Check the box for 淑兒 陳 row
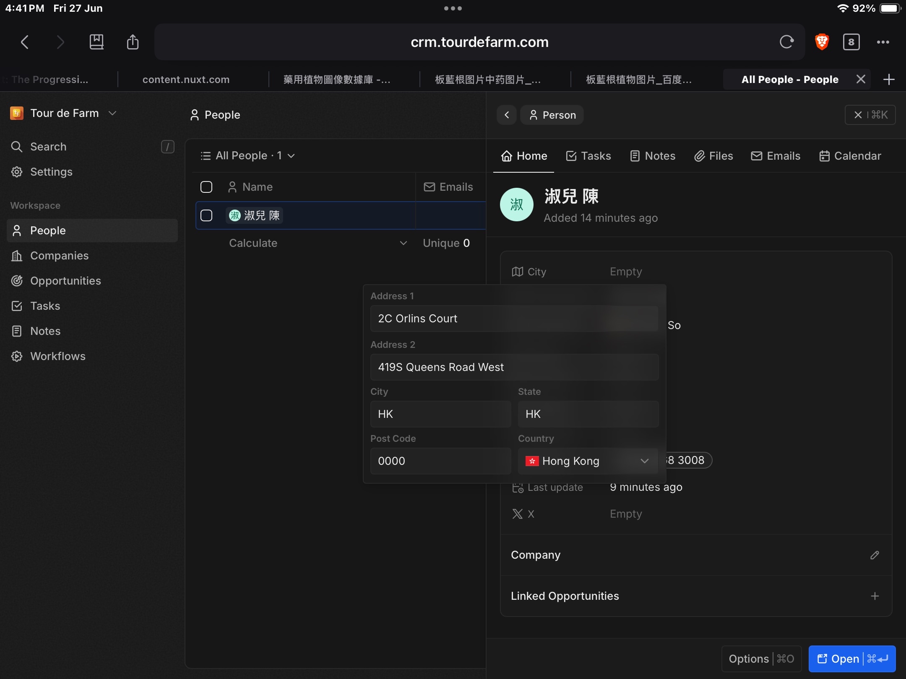The width and height of the screenshot is (906, 679). pyautogui.click(x=206, y=215)
